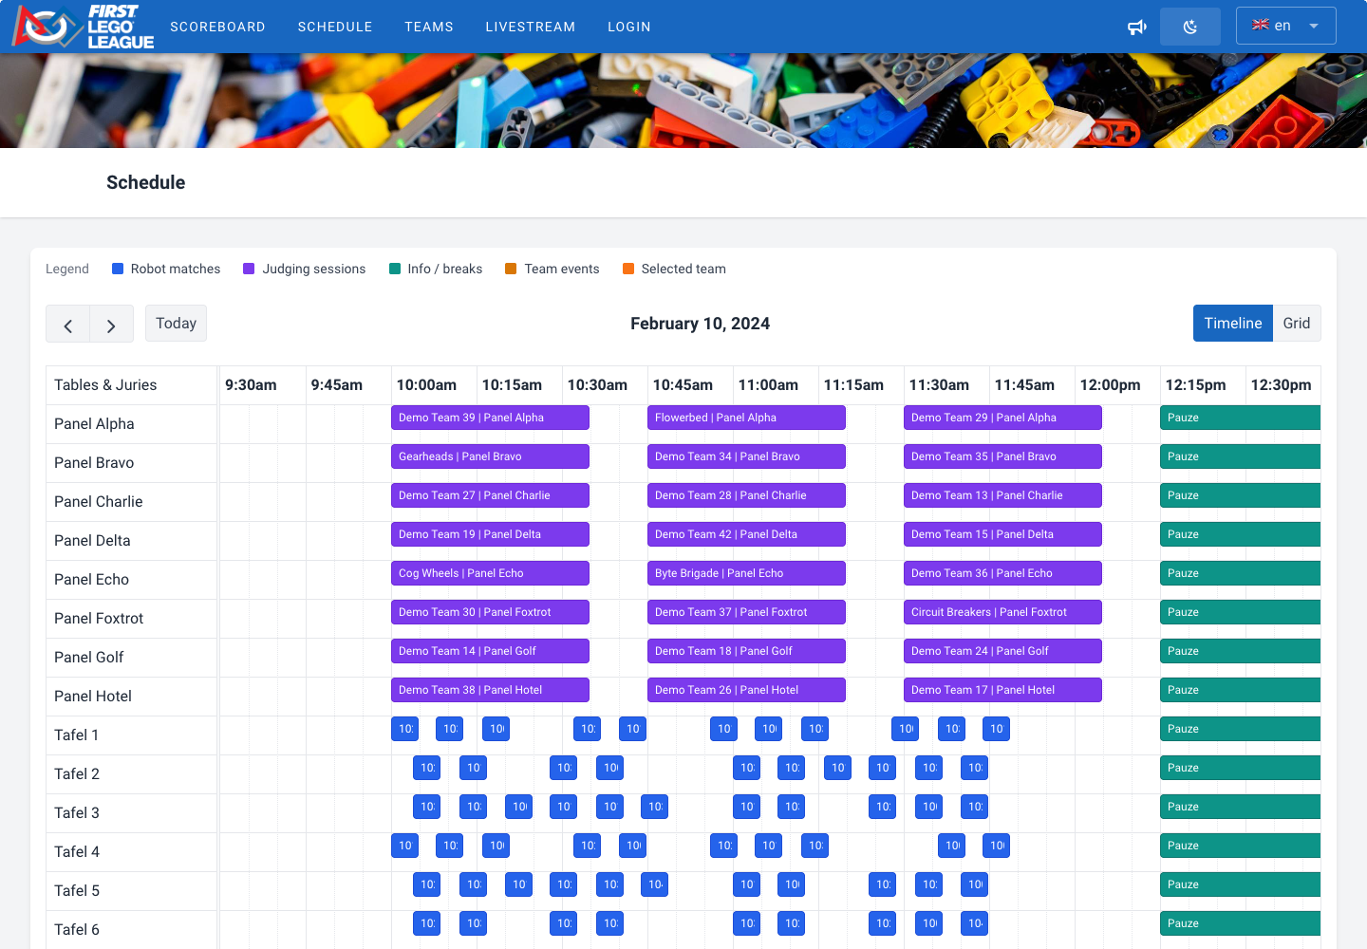Click the teal Info / breaks legend swatch
Image resolution: width=1367 pixels, height=949 pixels.
pos(395,269)
